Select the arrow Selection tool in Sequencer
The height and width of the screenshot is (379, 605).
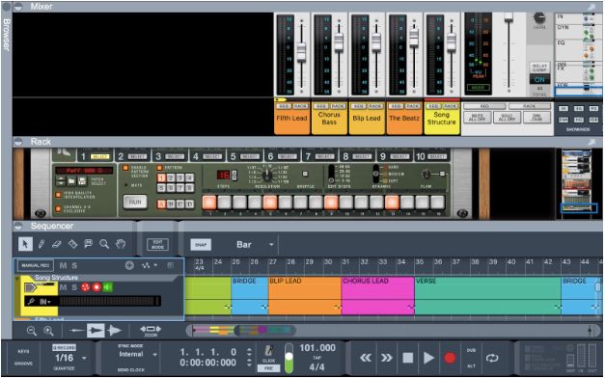[x=25, y=244]
